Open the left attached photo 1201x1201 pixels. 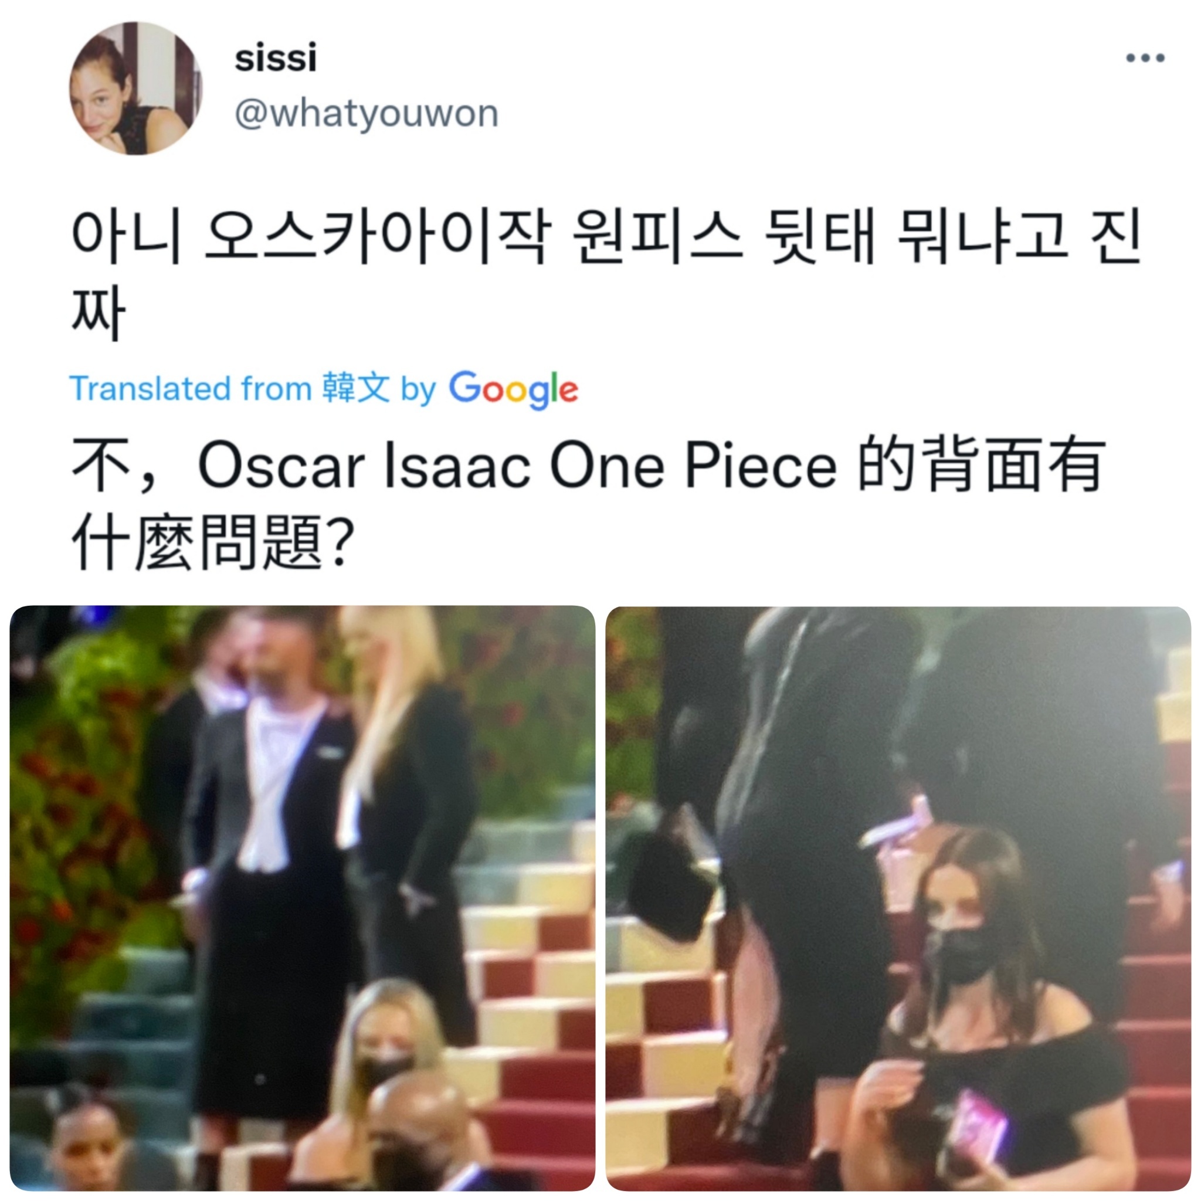pos(303,899)
